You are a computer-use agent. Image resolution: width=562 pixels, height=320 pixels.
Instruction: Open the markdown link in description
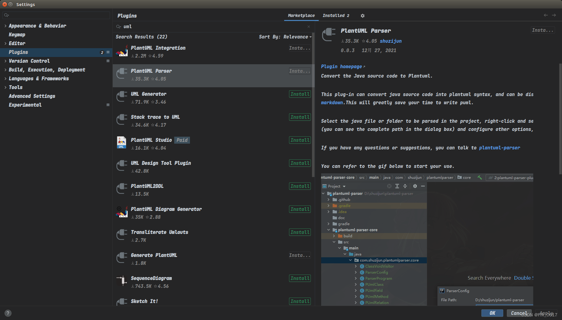pos(332,103)
